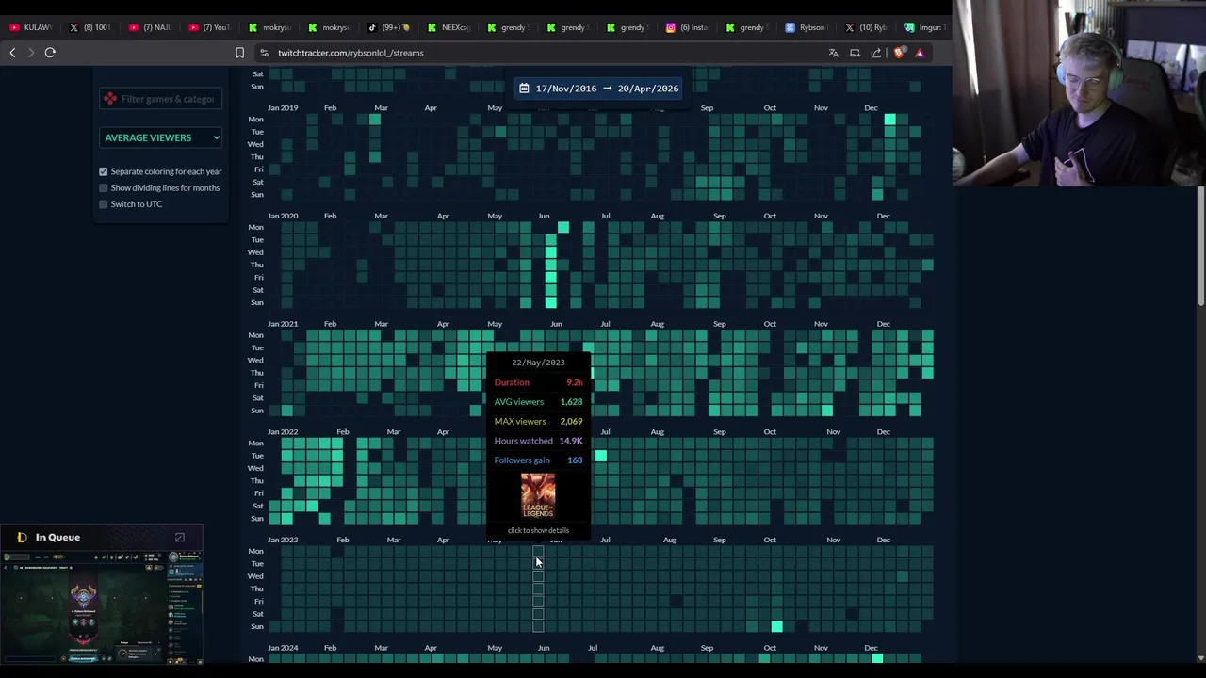The height and width of the screenshot is (678, 1206).
Task: Click the In Queue label
Action: tap(57, 538)
